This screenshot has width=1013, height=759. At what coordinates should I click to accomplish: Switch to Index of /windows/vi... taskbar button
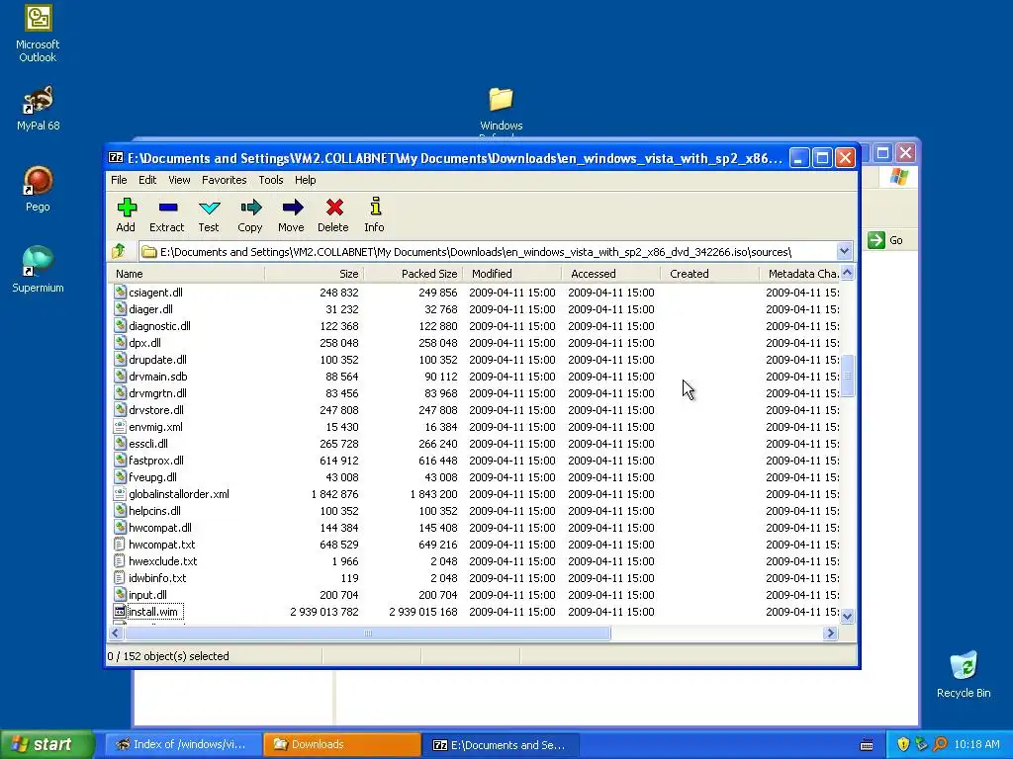click(x=183, y=744)
